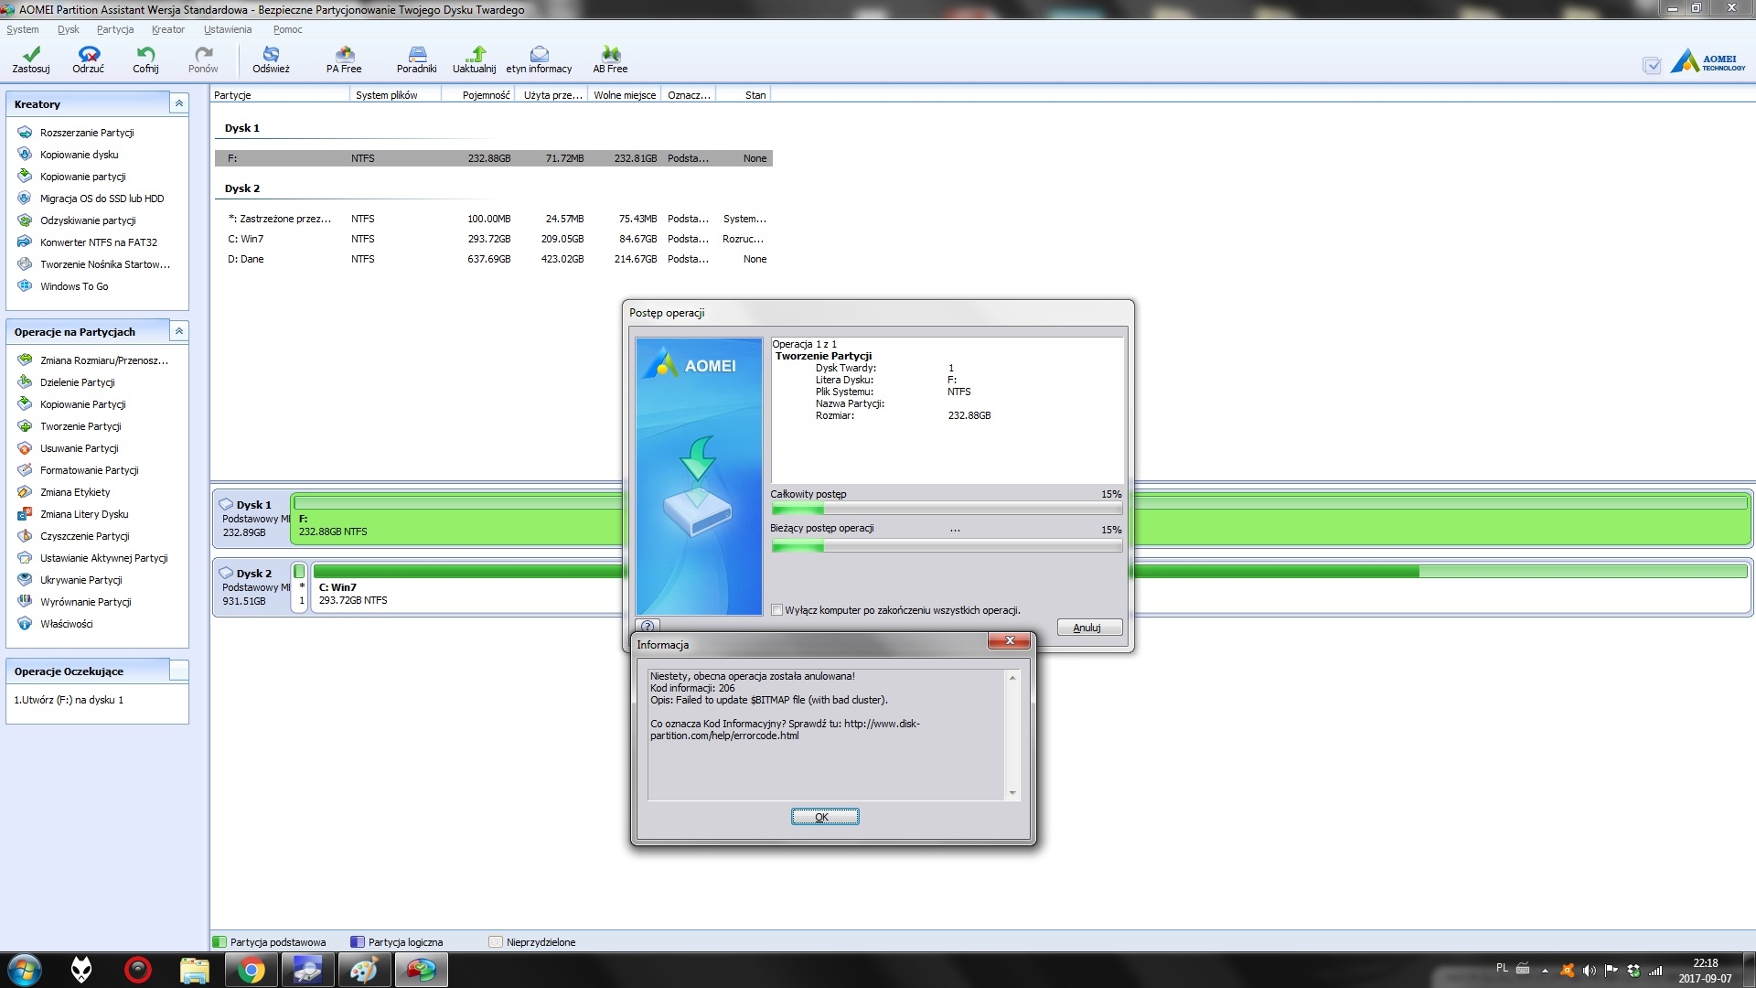
Task: Close the Informacja dialog with X
Action: (1010, 640)
